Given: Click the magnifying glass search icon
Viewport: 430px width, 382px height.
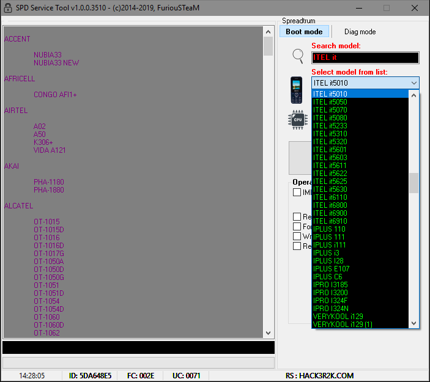Looking at the screenshot, I should coord(298,56).
